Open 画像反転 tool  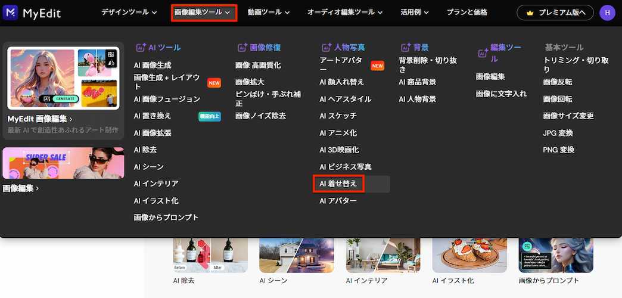(557, 82)
